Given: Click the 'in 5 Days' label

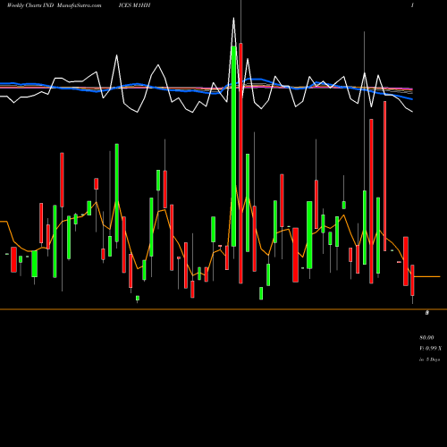Looking at the screenshot, I should (430, 359).
